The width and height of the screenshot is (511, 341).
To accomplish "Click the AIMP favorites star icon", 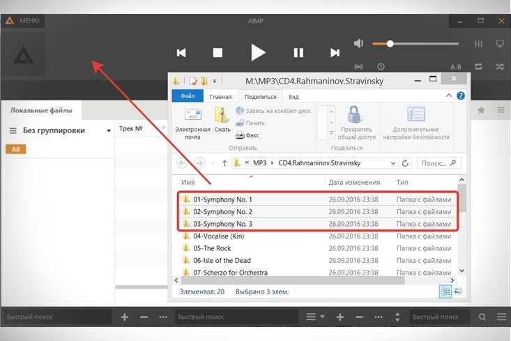I will (481, 110).
